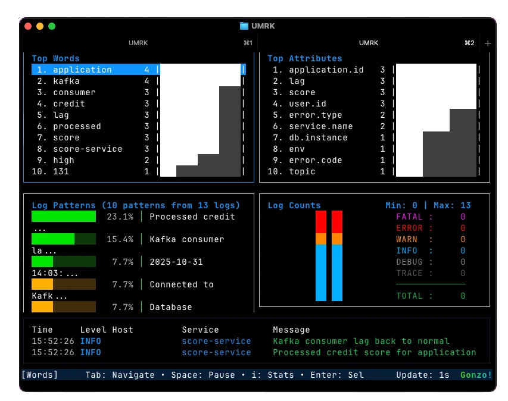Click the green 23.1% Processed credit bar
The width and height of the screenshot is (508, 401).
pyautogui.click(x=64, y=217)
